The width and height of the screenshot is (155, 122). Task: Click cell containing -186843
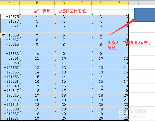(10, 100)
